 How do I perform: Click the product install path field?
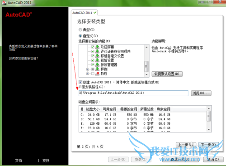tap(133, 93)
